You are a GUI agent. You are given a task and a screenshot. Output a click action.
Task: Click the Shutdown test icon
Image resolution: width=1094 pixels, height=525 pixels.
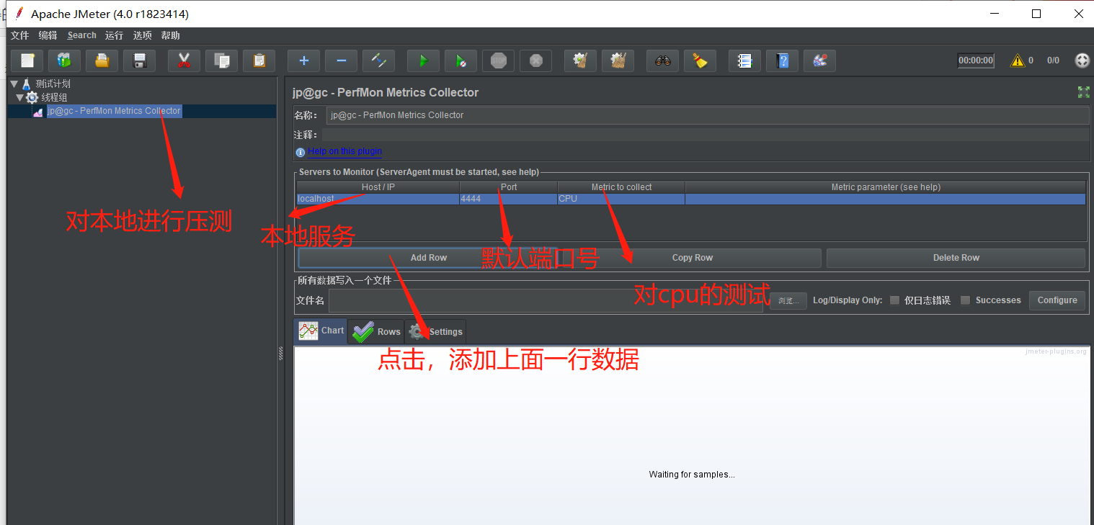535,61
